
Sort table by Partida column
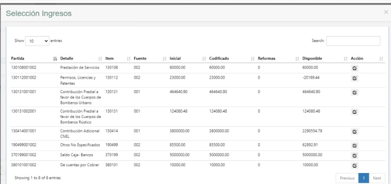point(33,58)
